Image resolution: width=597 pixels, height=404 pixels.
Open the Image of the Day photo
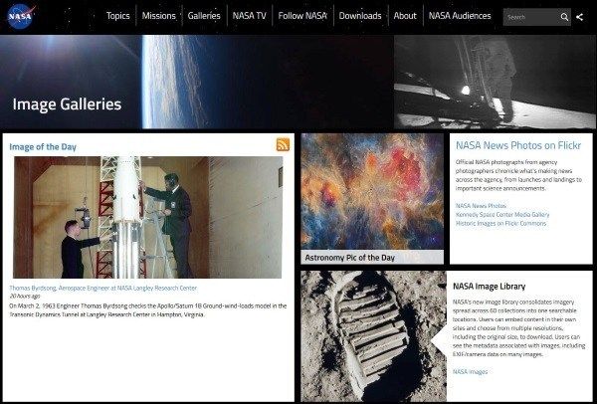[x=147, y=217]
